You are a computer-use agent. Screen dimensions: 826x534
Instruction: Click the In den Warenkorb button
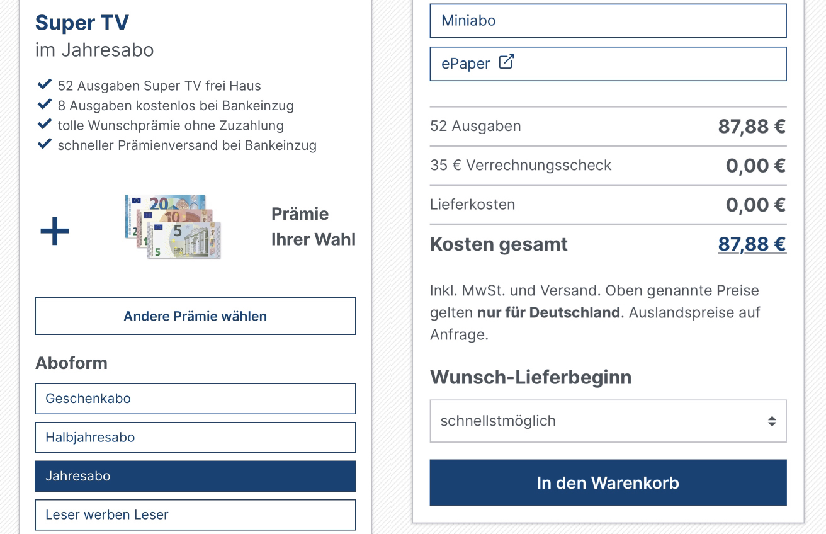(608, 482)
